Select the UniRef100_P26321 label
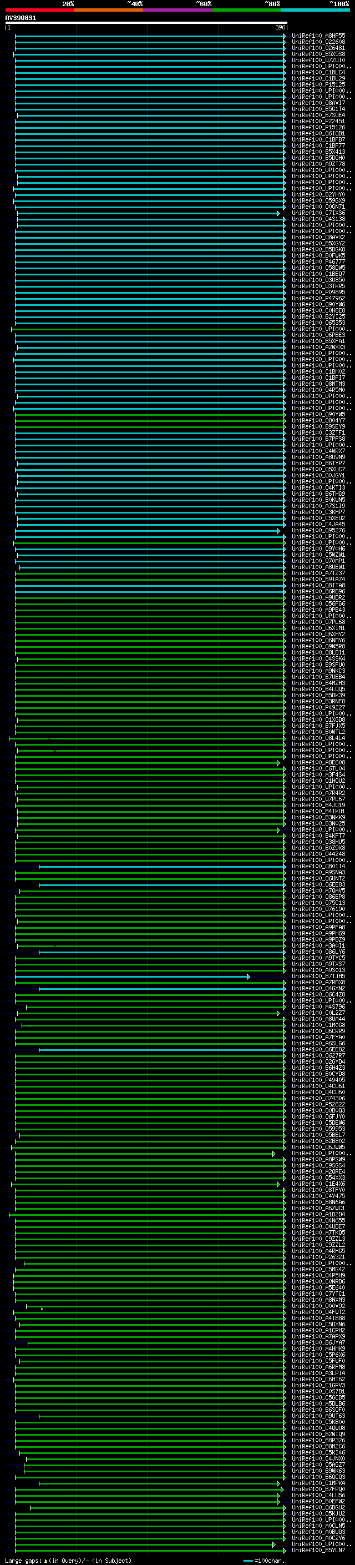This screenshot has height=1565, width=355. pos(318,1257)
